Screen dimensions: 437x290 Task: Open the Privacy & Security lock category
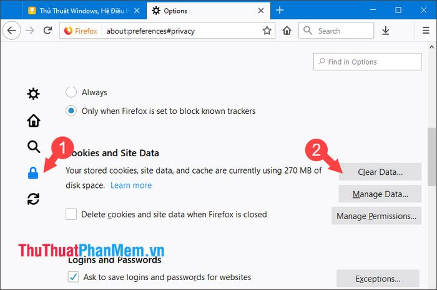click(x=33, y=172)
